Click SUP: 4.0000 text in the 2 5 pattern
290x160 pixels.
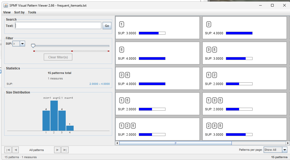(127, 84)
